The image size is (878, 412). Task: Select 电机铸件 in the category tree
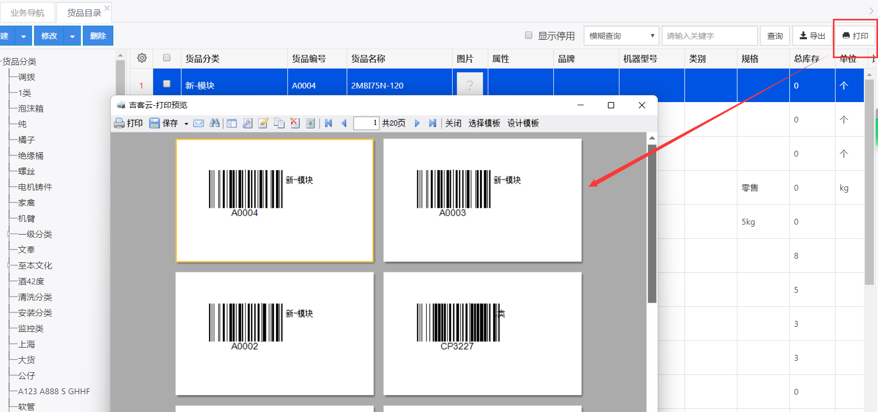pyautogui.click(x=35, y=187)
